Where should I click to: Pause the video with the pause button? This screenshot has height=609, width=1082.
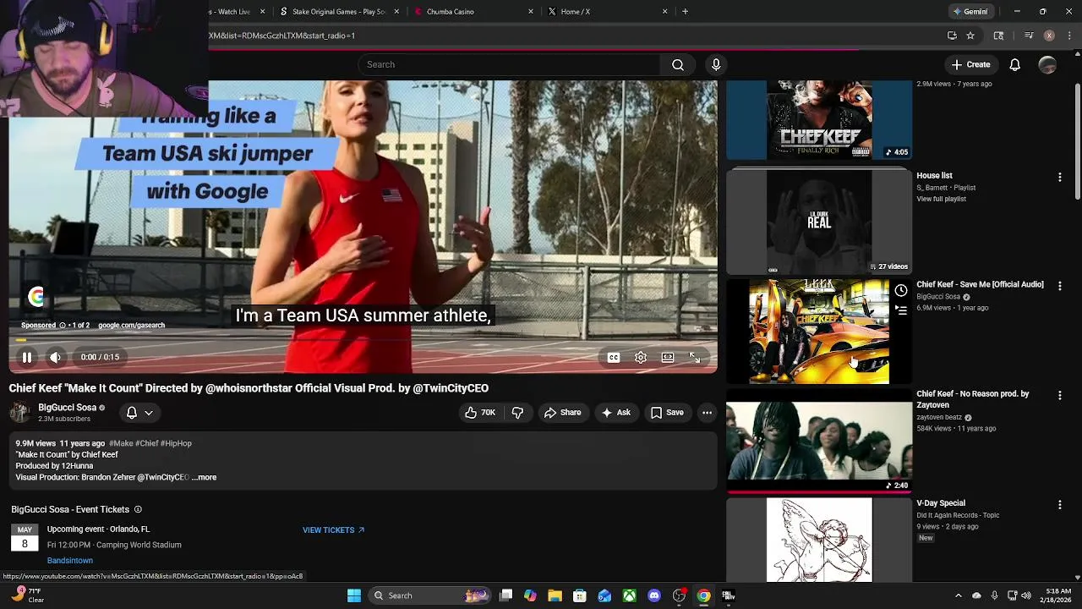27,357
